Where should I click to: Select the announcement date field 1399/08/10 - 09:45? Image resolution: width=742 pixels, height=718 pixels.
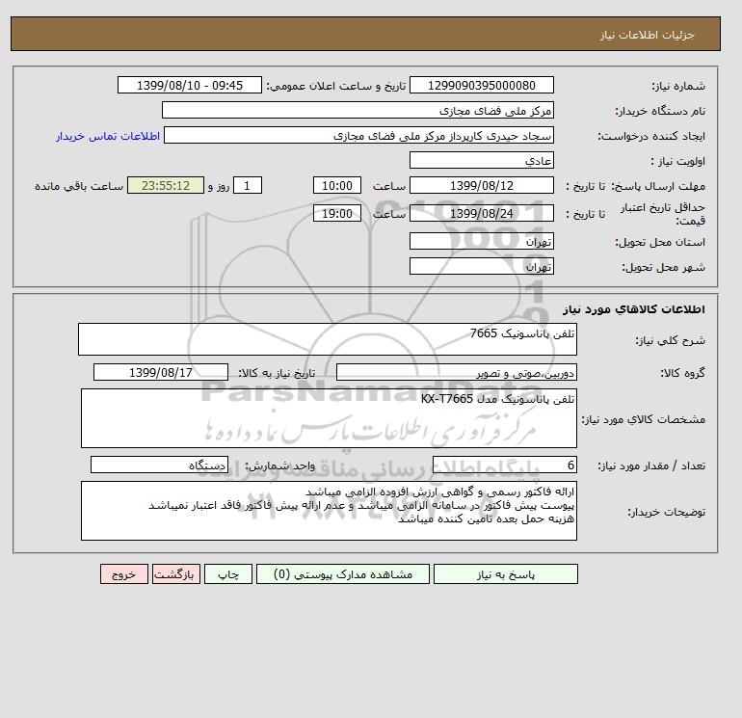tap(189, 85)
